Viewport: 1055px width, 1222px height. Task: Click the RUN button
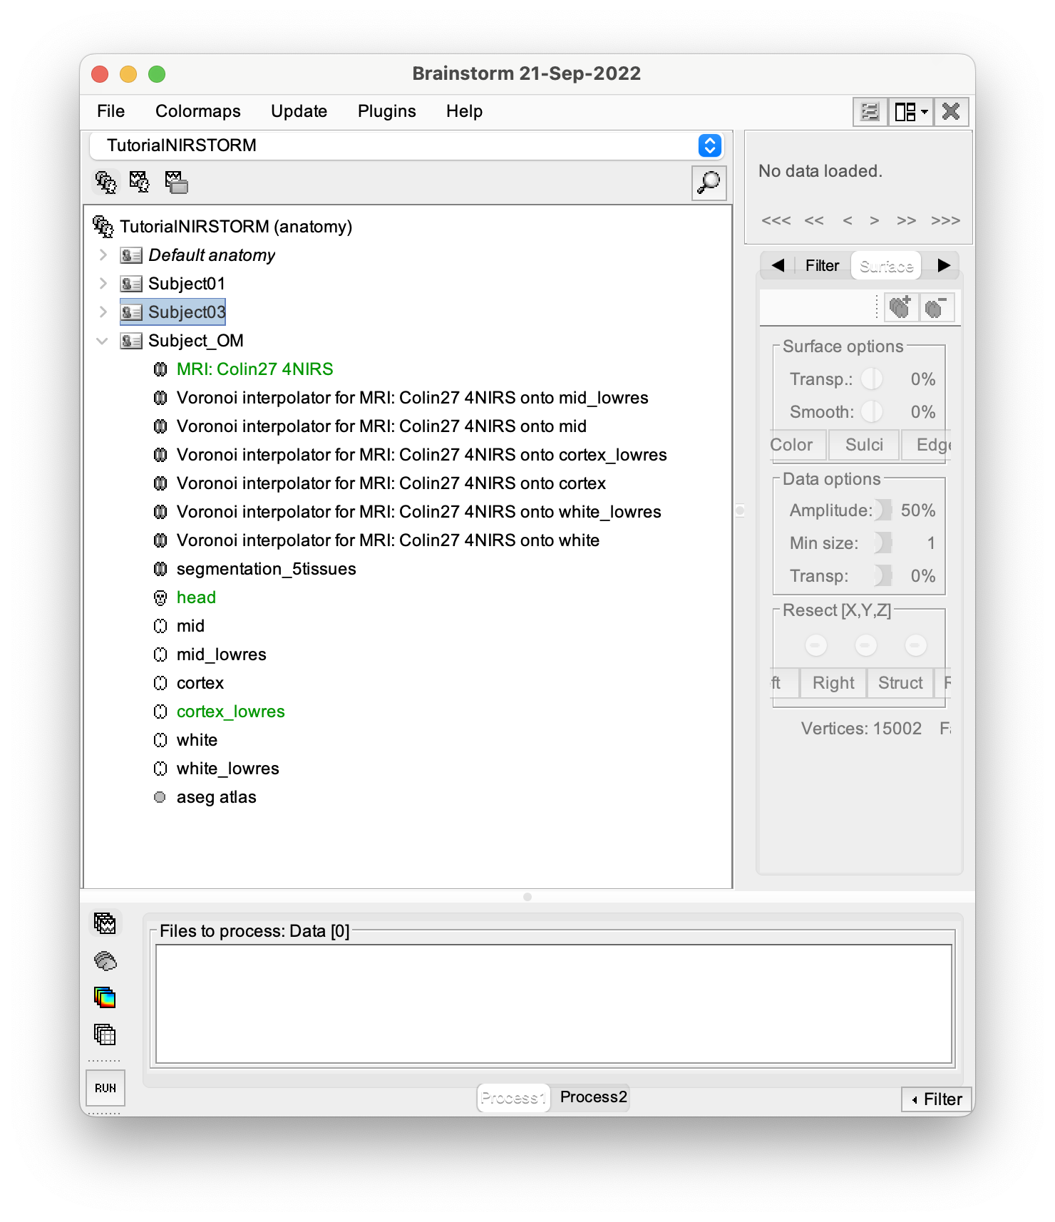tap(105, 1088)
